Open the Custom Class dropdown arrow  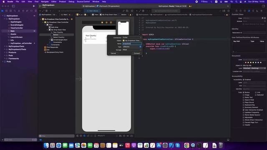(265, 18)
